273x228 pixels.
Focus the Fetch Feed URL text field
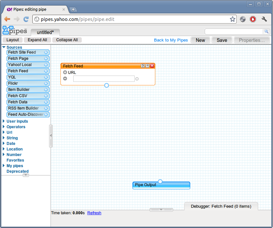point(104,79)
